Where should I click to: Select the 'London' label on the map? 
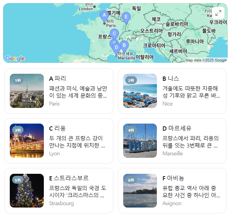[86, 9]
